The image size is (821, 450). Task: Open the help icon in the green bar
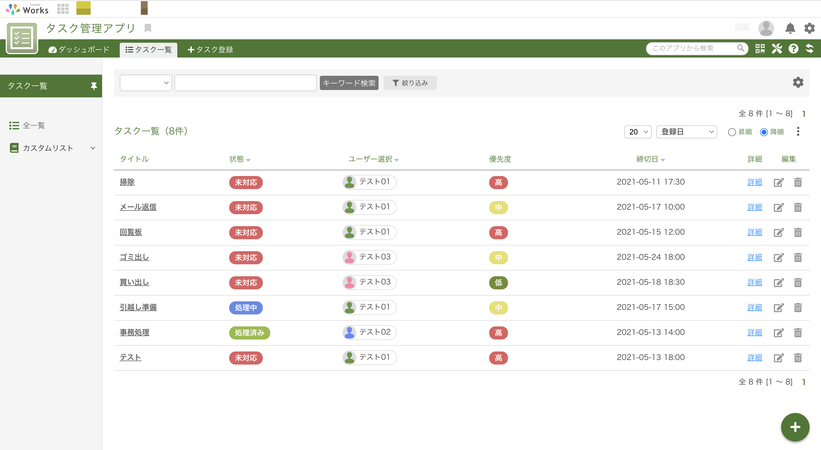tap(794, 48)
